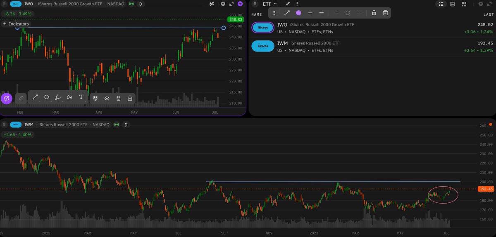Screen dimensions: 496x237
Task: Click the IWO iShares logo
Action: coord(263,28)
